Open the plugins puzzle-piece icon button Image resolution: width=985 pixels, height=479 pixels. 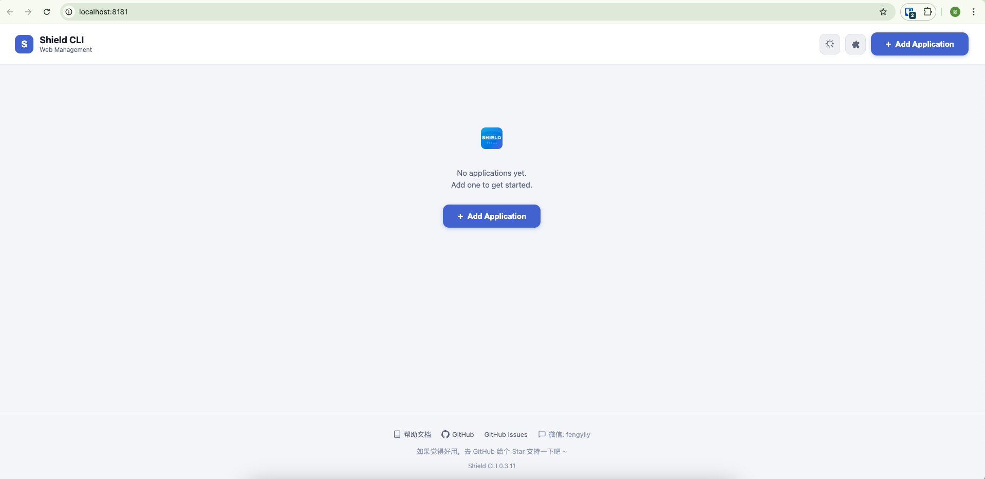click(x=856, y=44)
